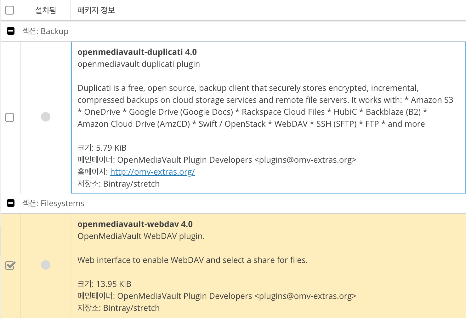Click the 'openmediavault duplicati plugin' subtitle
The image size is (466, 319).
click(x=139, y=64)
